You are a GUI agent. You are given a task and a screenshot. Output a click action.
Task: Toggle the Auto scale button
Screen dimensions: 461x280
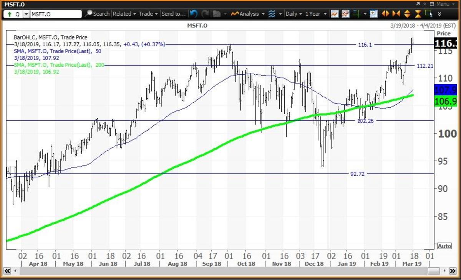(444, 246)
